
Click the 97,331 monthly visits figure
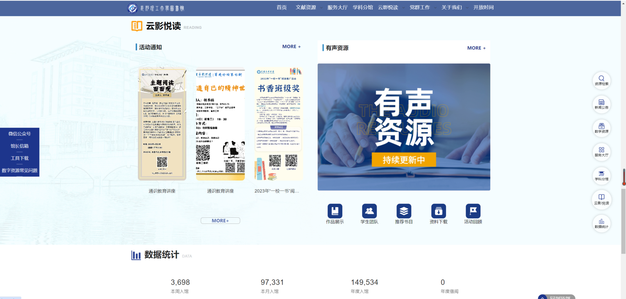coord(272,282)
